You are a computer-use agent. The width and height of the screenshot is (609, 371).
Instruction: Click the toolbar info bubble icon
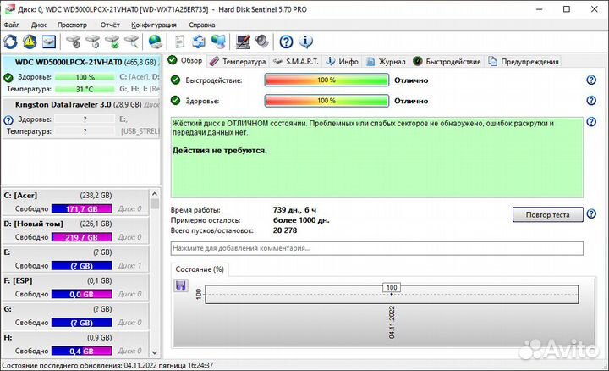tap(305, 42)
